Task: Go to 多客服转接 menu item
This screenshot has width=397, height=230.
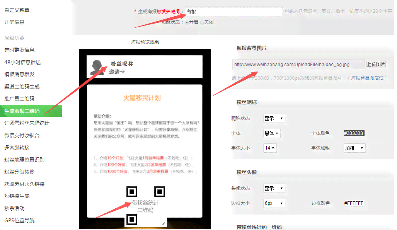Action: click(17, 147)
